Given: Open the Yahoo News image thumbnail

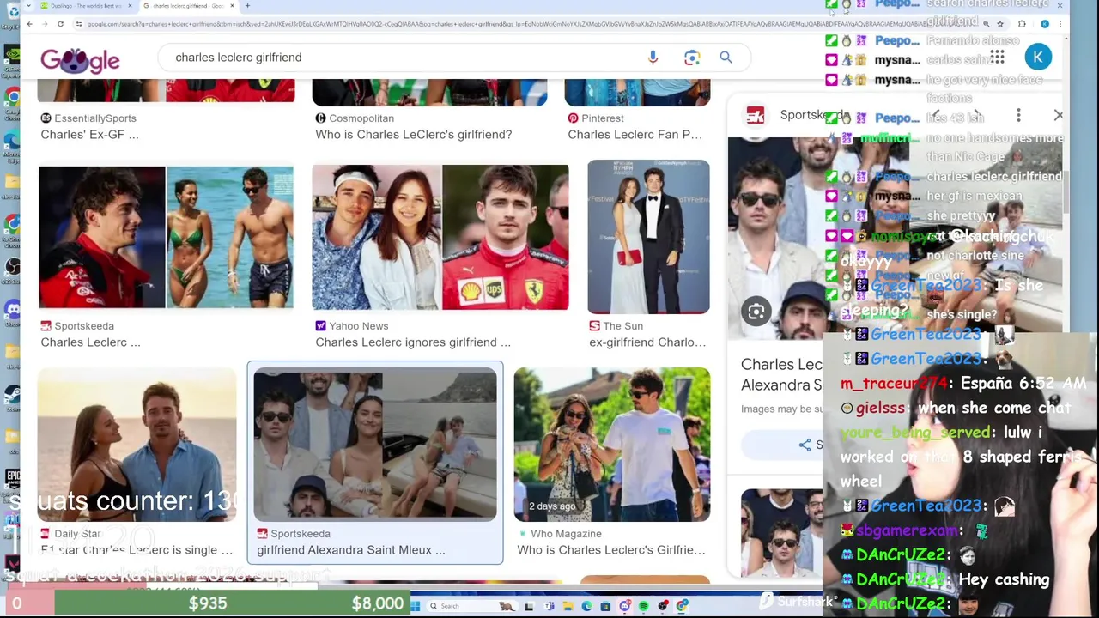Looking at the screenshot, I should click(x=440, y=237).
